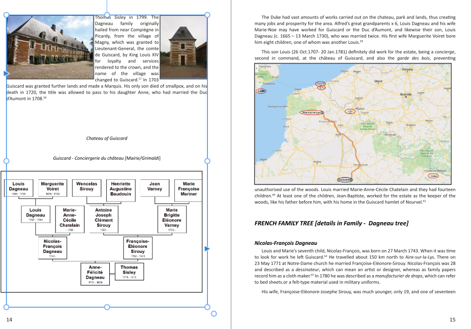Select the northern France route map image
This screenshot has width=471, height=329.
point(353,124)
